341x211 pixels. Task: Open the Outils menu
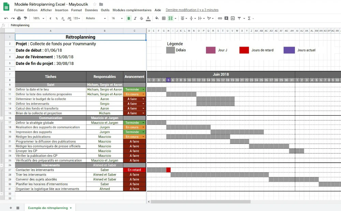coord(105,10)
